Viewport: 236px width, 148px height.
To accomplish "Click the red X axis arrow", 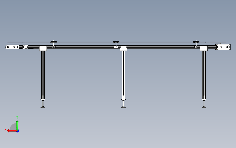I will (12, 131).
